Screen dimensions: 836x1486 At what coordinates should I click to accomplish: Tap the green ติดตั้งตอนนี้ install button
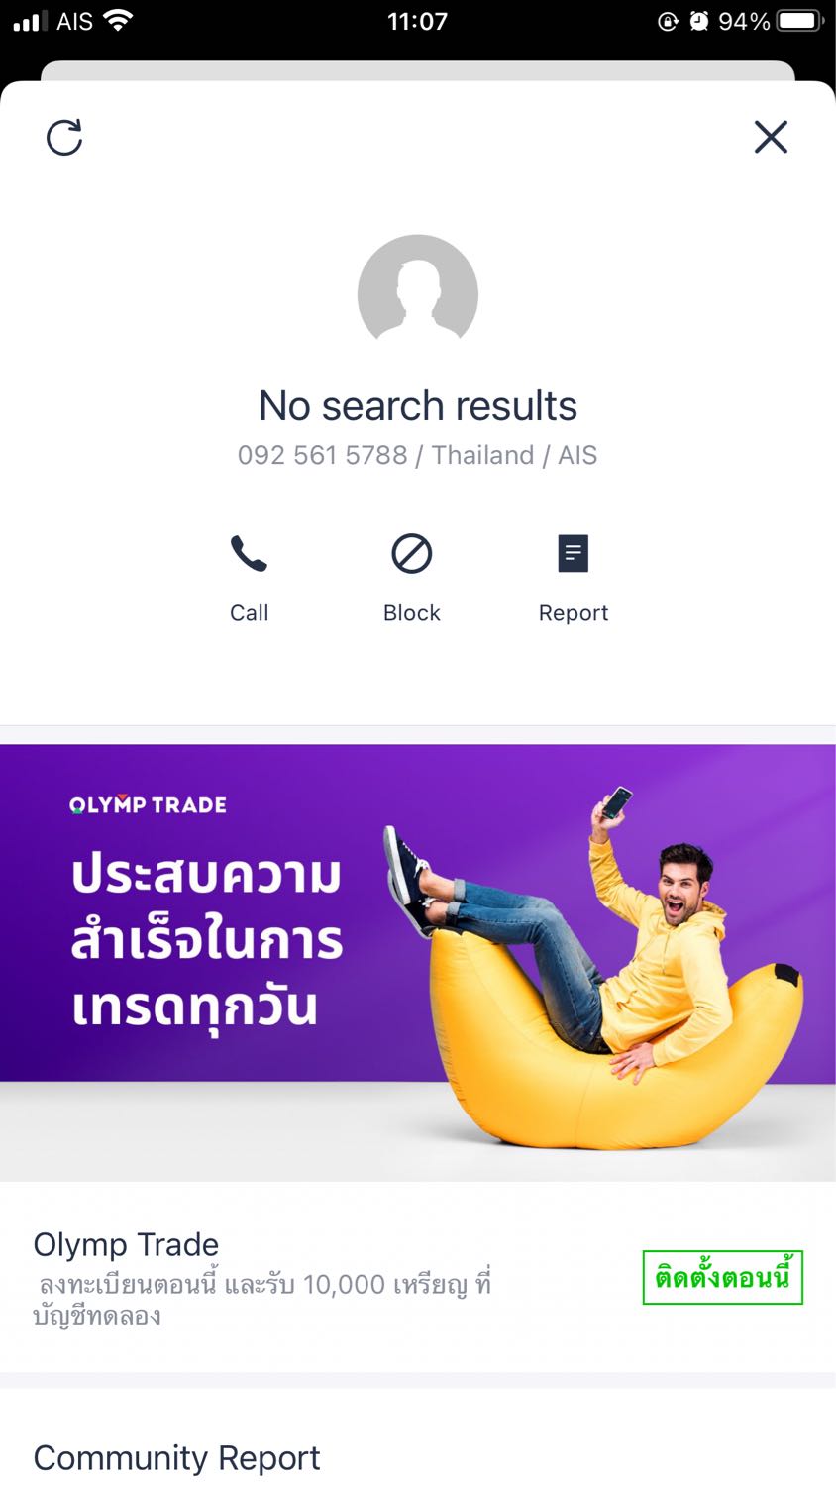click(723, 1278)
